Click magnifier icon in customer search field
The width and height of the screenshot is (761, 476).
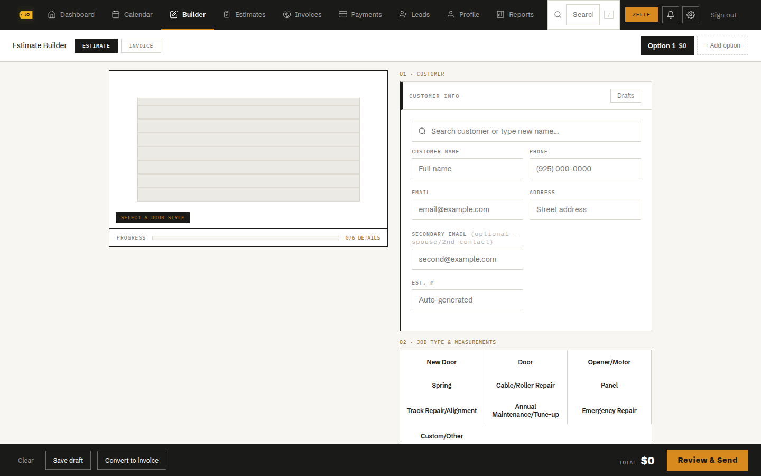[422, 131]
